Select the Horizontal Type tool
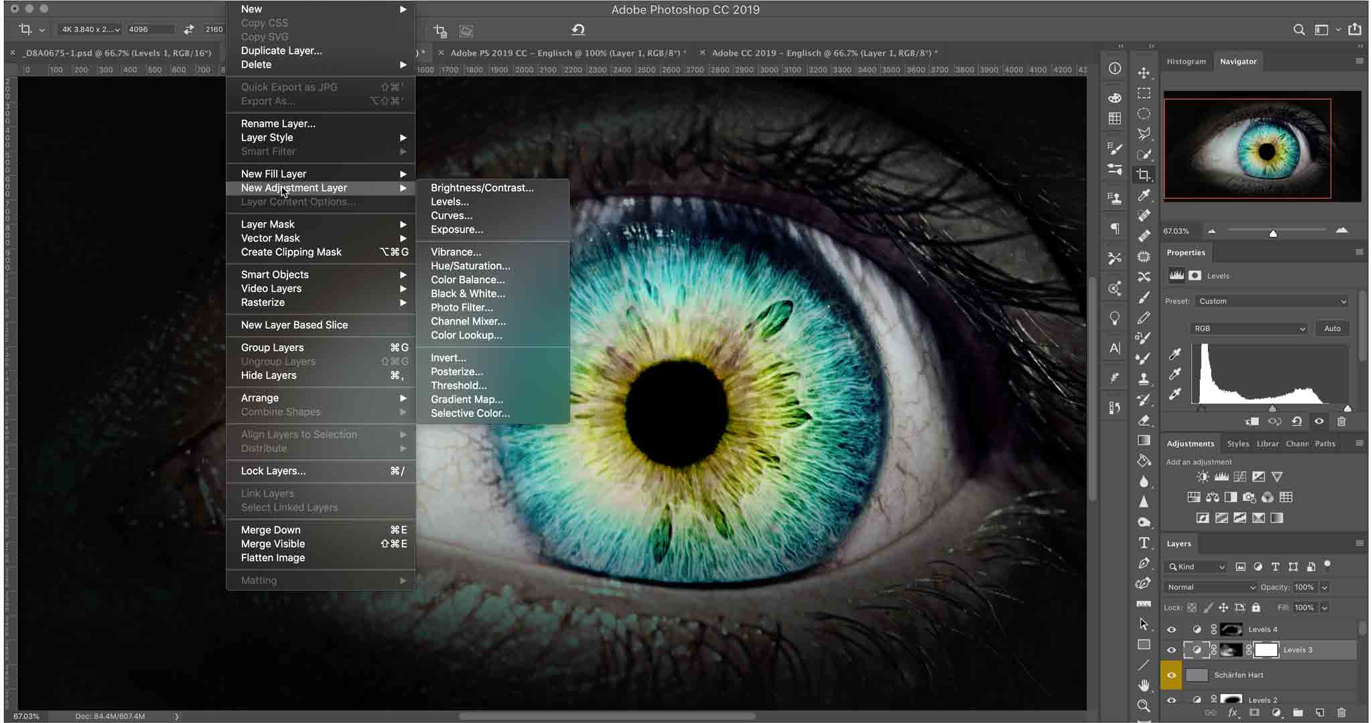Screen dimensions: 1372x723 click(1144, 542)
